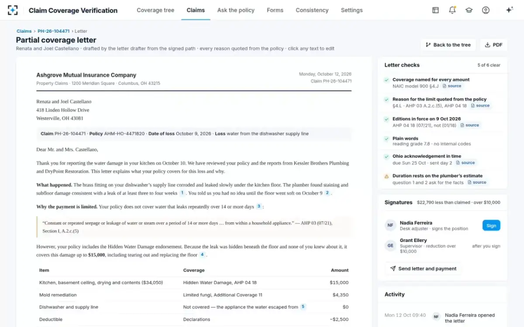Click 'Limited fungi, Additional Coverage 11' cell
Viewport: 524px width, 327px height.
click(223, 295)
